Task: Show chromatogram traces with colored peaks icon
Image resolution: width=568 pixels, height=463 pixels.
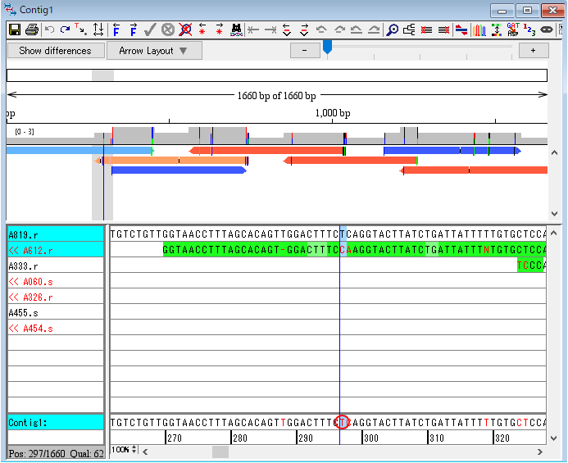Action: [479, 30]
